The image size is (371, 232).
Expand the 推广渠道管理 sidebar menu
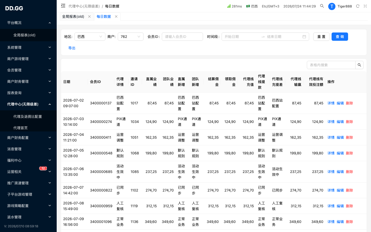coord(28,183)
